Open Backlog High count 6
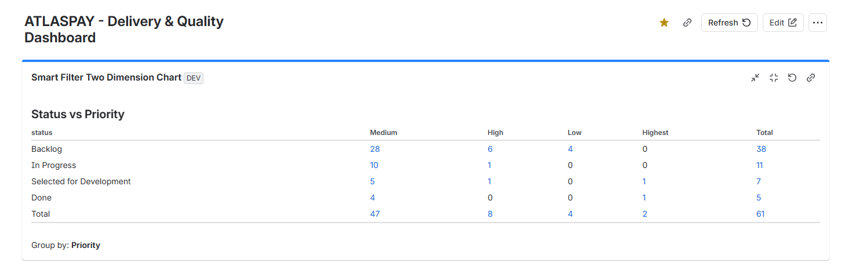852x270 pixels. tap(490, 149)
